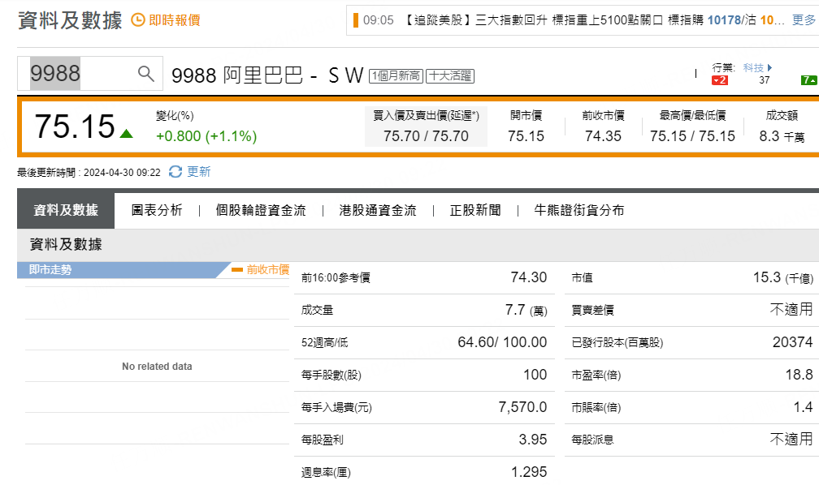Click the change value +0.800 (+1.1%)
The width and height of the screenshot is (819, 485).
pyautogui.click(x=206, y=136)
